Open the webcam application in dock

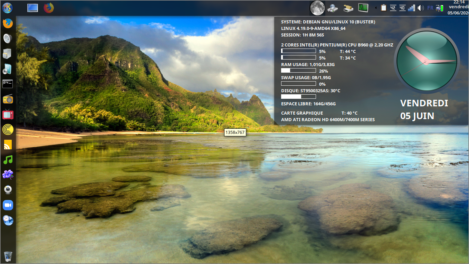point(8,190)
